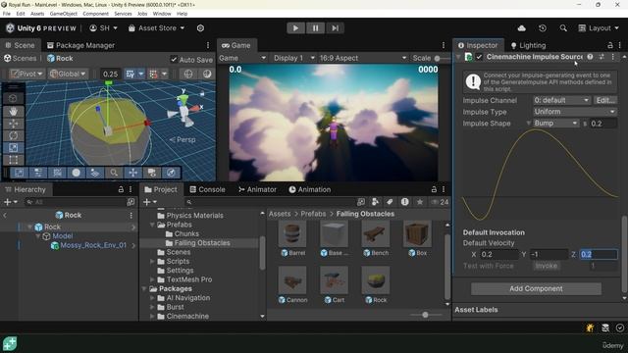Toggle the snap increment button in Scene
This screenshot has width=628, height=353.
tap(153, 74)
